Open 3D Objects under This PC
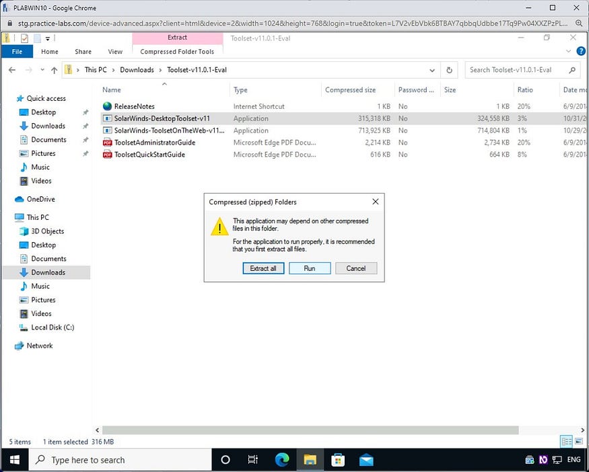This screenshot has width=589, height=472. tap(47, 231)
